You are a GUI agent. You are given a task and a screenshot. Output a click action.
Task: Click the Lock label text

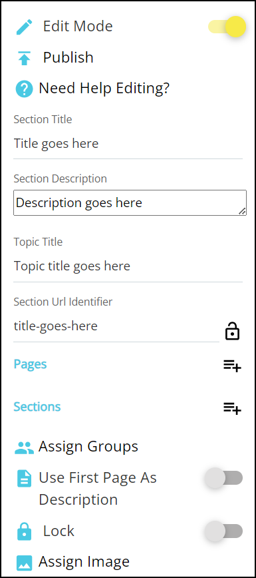(x=59, y=531)
